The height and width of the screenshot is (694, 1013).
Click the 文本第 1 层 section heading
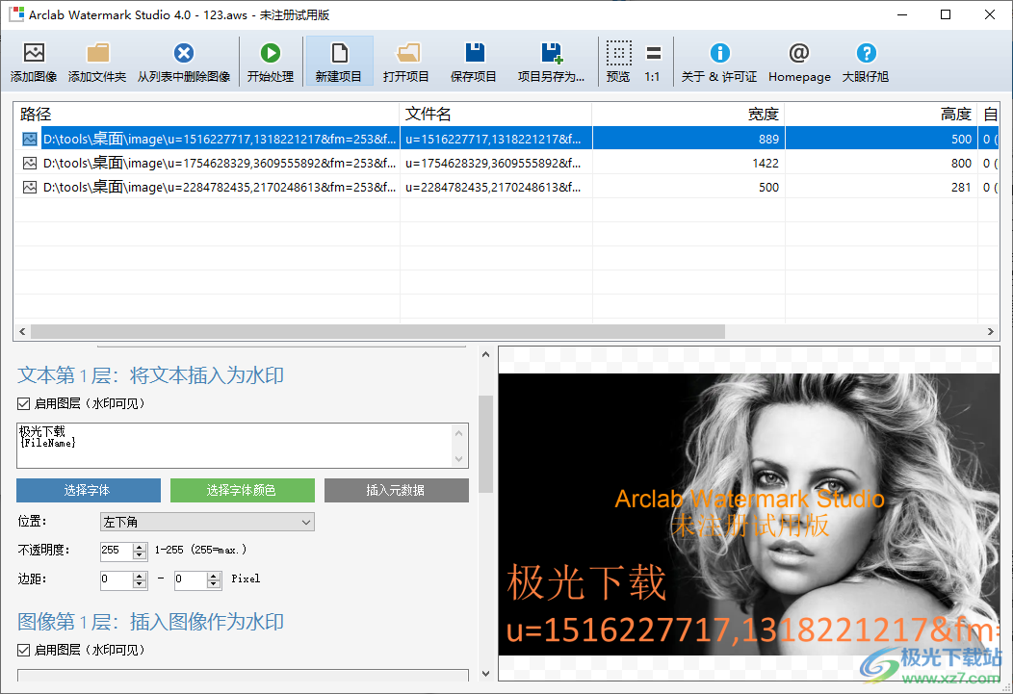point(150,375)
